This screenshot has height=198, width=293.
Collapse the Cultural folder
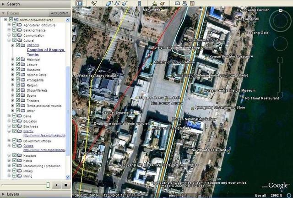coord(9,40)
